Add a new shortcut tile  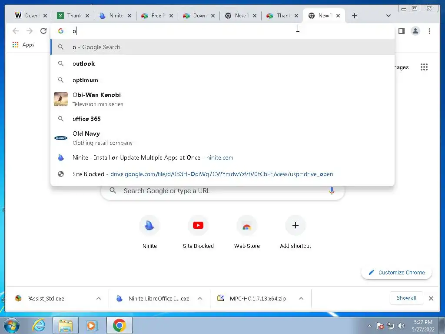click(296, 232)
